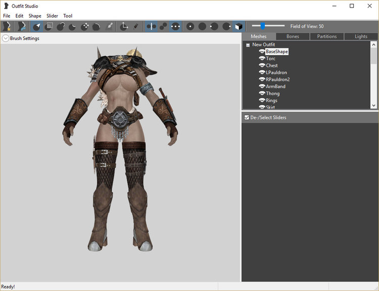379x291 pixels.
Task: Select the Torc mesh in the tree
Action: tap(270, 59)
